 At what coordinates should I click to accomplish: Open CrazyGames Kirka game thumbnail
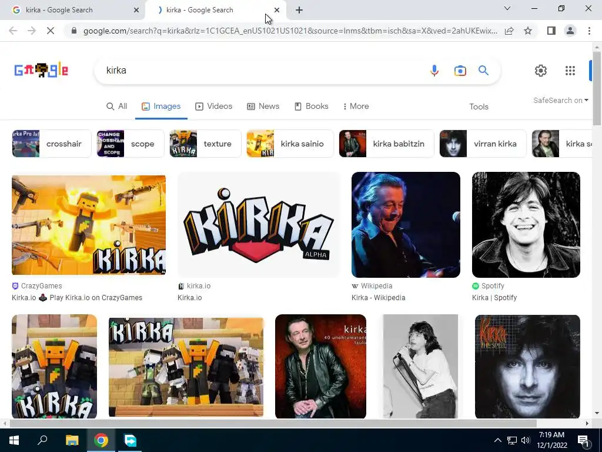pos(89,225)
